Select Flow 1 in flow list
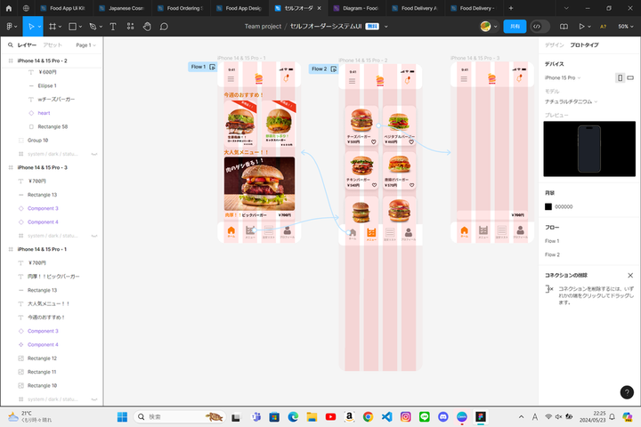The height and width of the screenshot is (427, 641). pos(552,241)
